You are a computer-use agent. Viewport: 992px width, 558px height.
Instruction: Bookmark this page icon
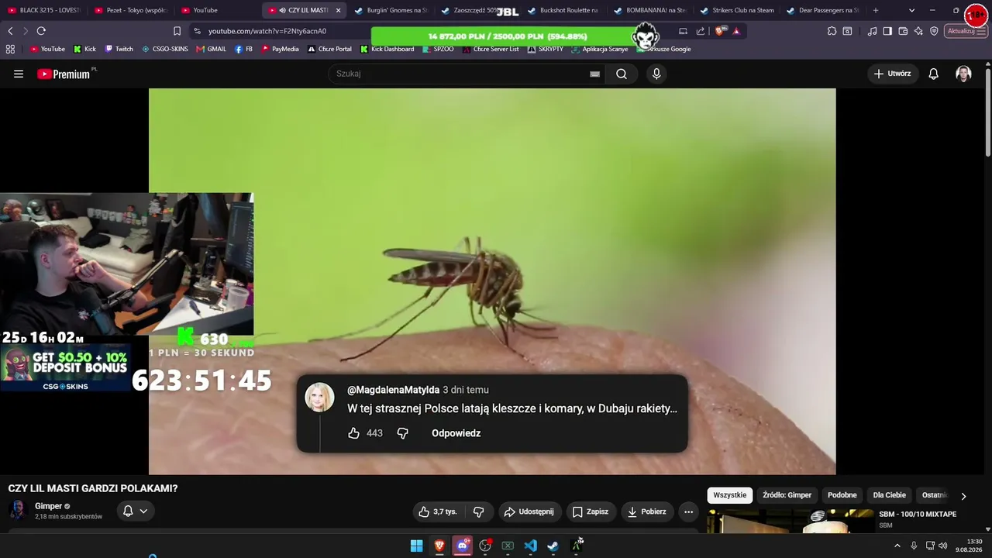point(177,31)
